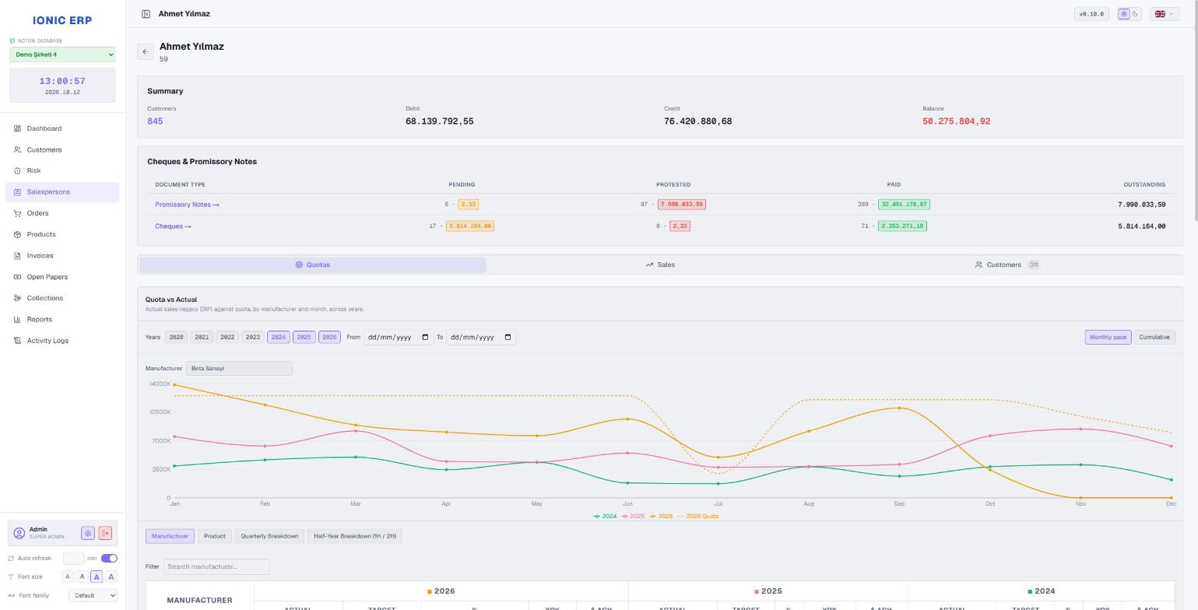1198x610 pixels.
Task: Open Orders in the sidebar
Action: tap(62, 213)
